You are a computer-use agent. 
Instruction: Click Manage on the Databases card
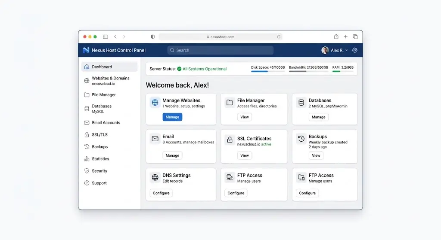click(x=318, y=117)
